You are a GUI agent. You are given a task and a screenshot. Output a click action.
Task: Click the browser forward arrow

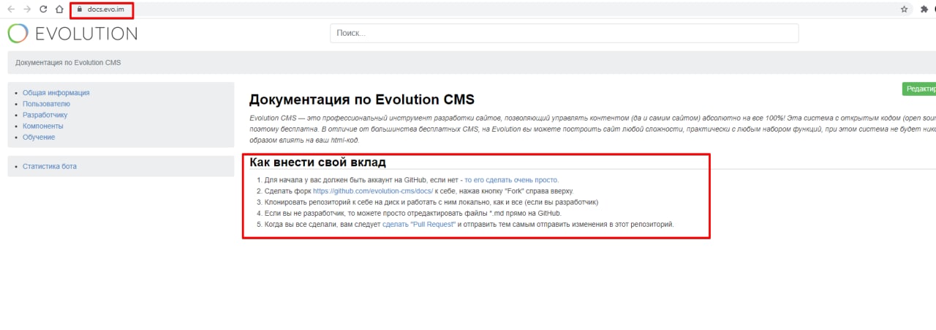[27, 10]
